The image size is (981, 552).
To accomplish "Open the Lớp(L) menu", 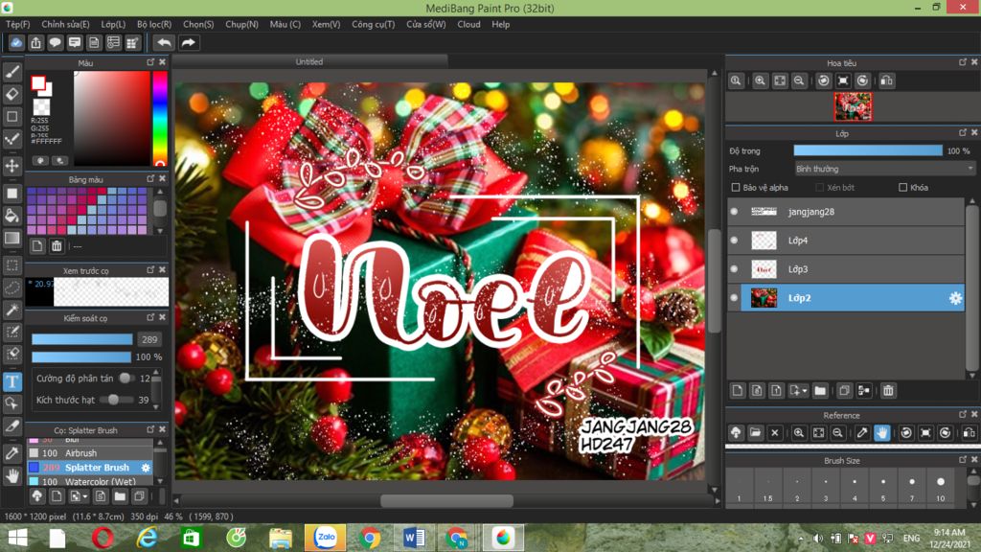I will click(113, 24).
